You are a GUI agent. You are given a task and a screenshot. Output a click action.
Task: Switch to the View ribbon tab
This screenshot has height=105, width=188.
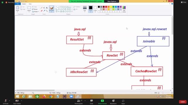(30, 4)
